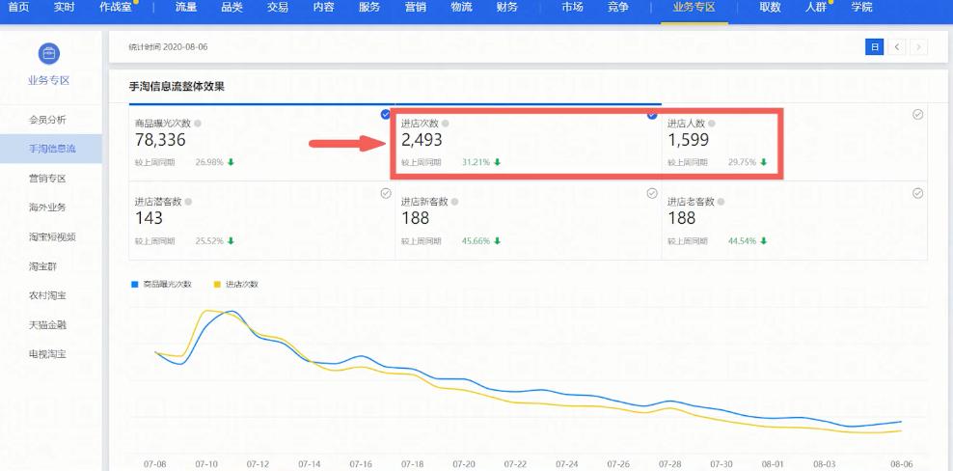
Task: Open the 品类 tab
Action: click(232, 8)
